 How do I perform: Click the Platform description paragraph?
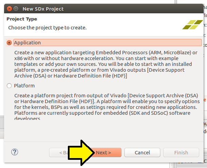click(107, 107)
